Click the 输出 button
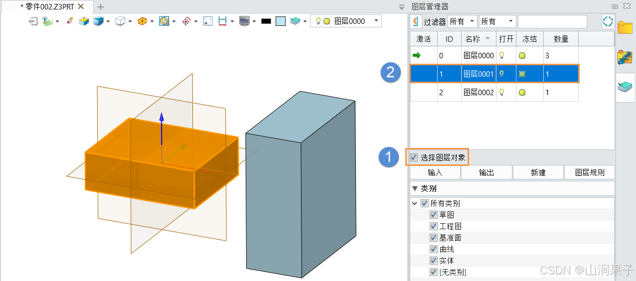Viewport: 636px width, 281px height. [x=486, y=172]
